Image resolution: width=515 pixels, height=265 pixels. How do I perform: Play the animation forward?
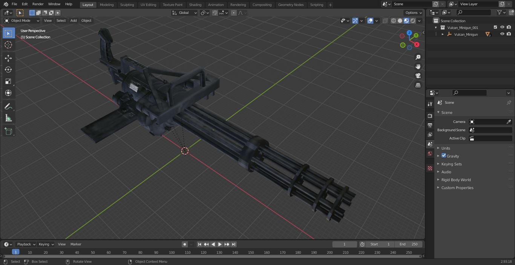coord(220,244)
